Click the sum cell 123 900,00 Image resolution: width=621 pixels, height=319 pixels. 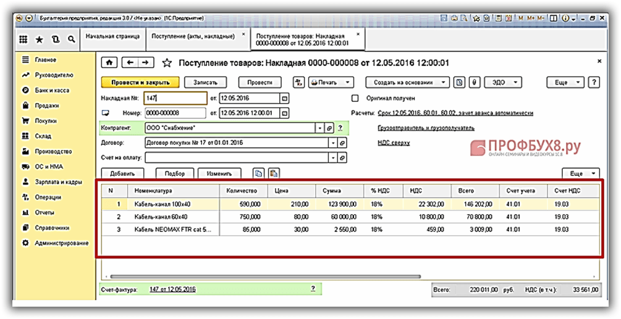(339, 204)
